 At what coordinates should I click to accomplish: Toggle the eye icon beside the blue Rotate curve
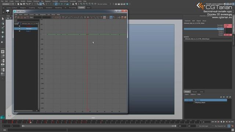19,31
